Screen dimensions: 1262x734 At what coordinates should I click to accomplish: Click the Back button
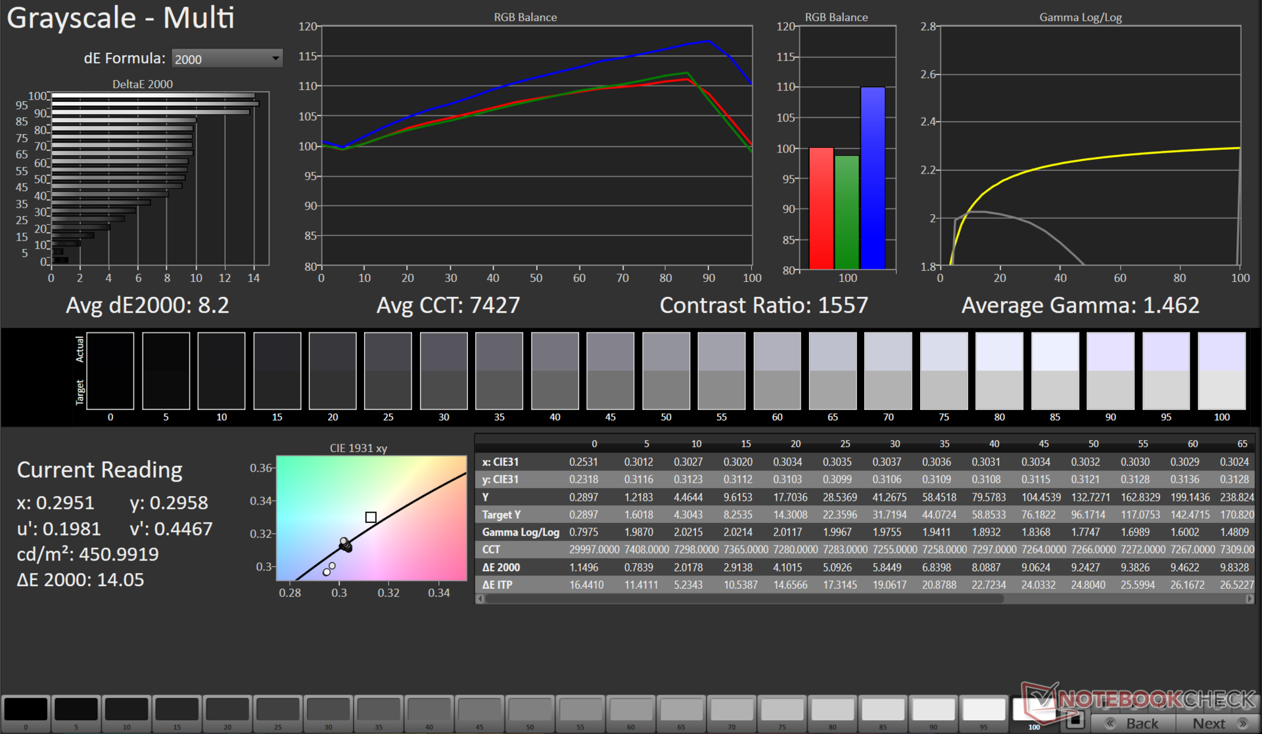click(1137, 723)
